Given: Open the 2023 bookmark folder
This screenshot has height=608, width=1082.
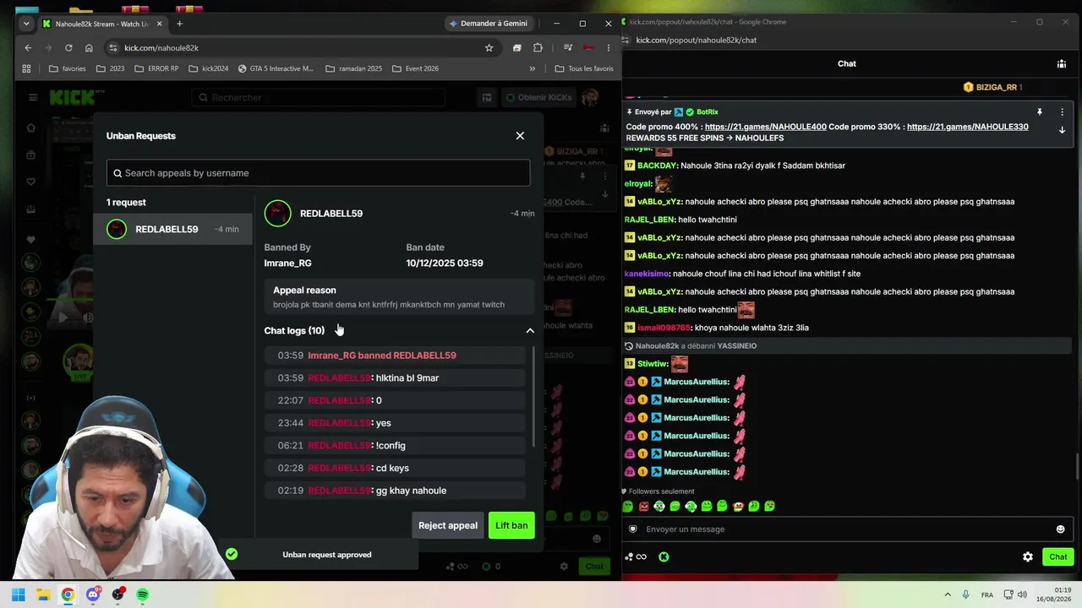Looking at the screenshot, I should point(110,68).
